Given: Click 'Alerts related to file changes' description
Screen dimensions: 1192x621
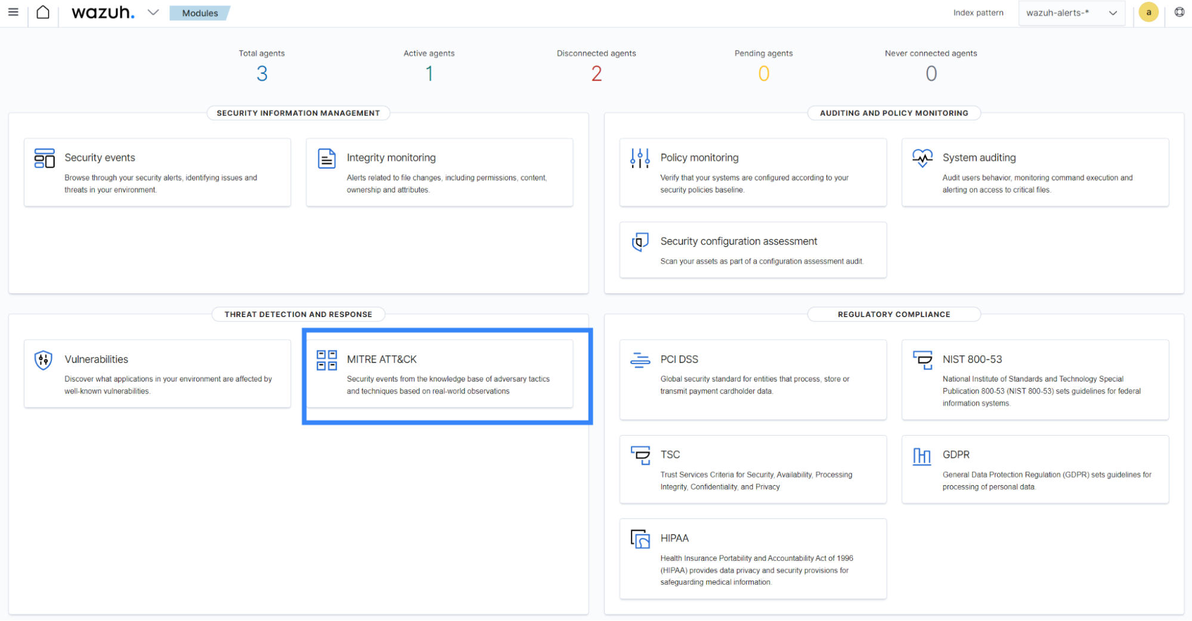Looking at the screenshot, I should pos(447,184).
